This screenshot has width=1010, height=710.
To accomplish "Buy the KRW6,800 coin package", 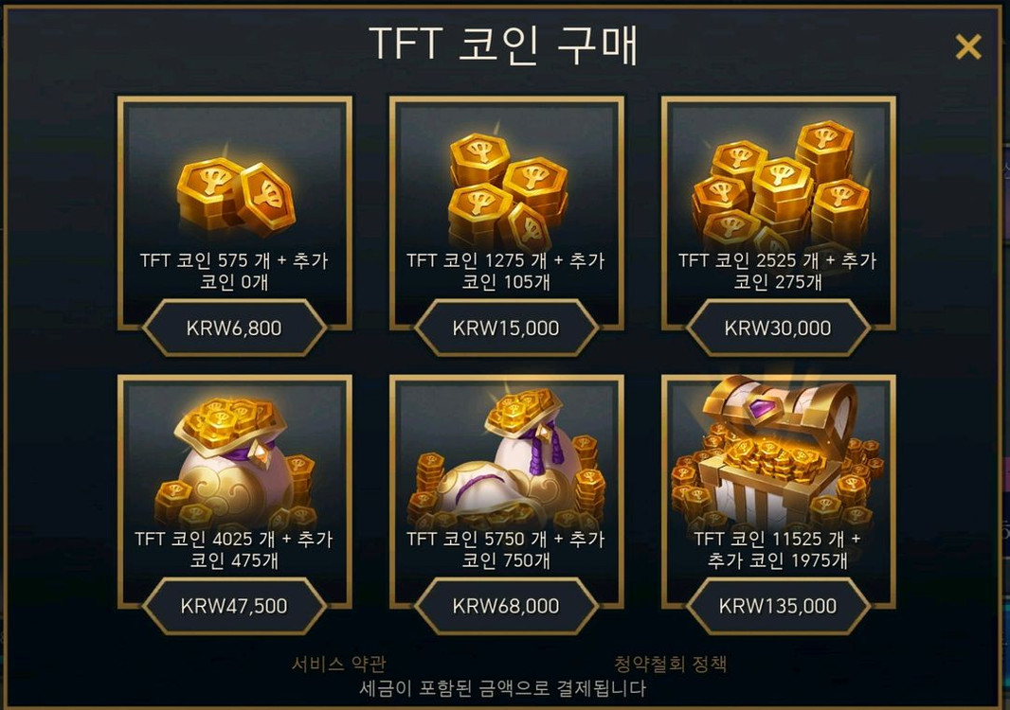I will [234, 328].
